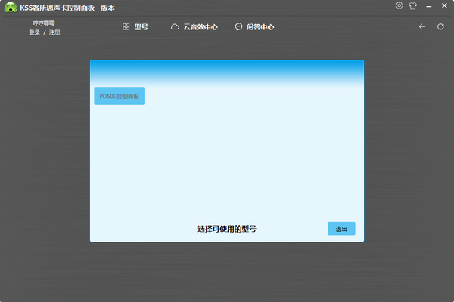Image resolution: width=454 pixels, height=302 pixels.
Task: Click the grid icon beside 型号
Action: point(126,26)
